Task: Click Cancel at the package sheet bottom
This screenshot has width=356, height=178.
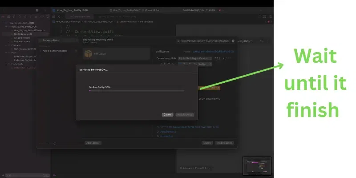Action: pos(207,143)
